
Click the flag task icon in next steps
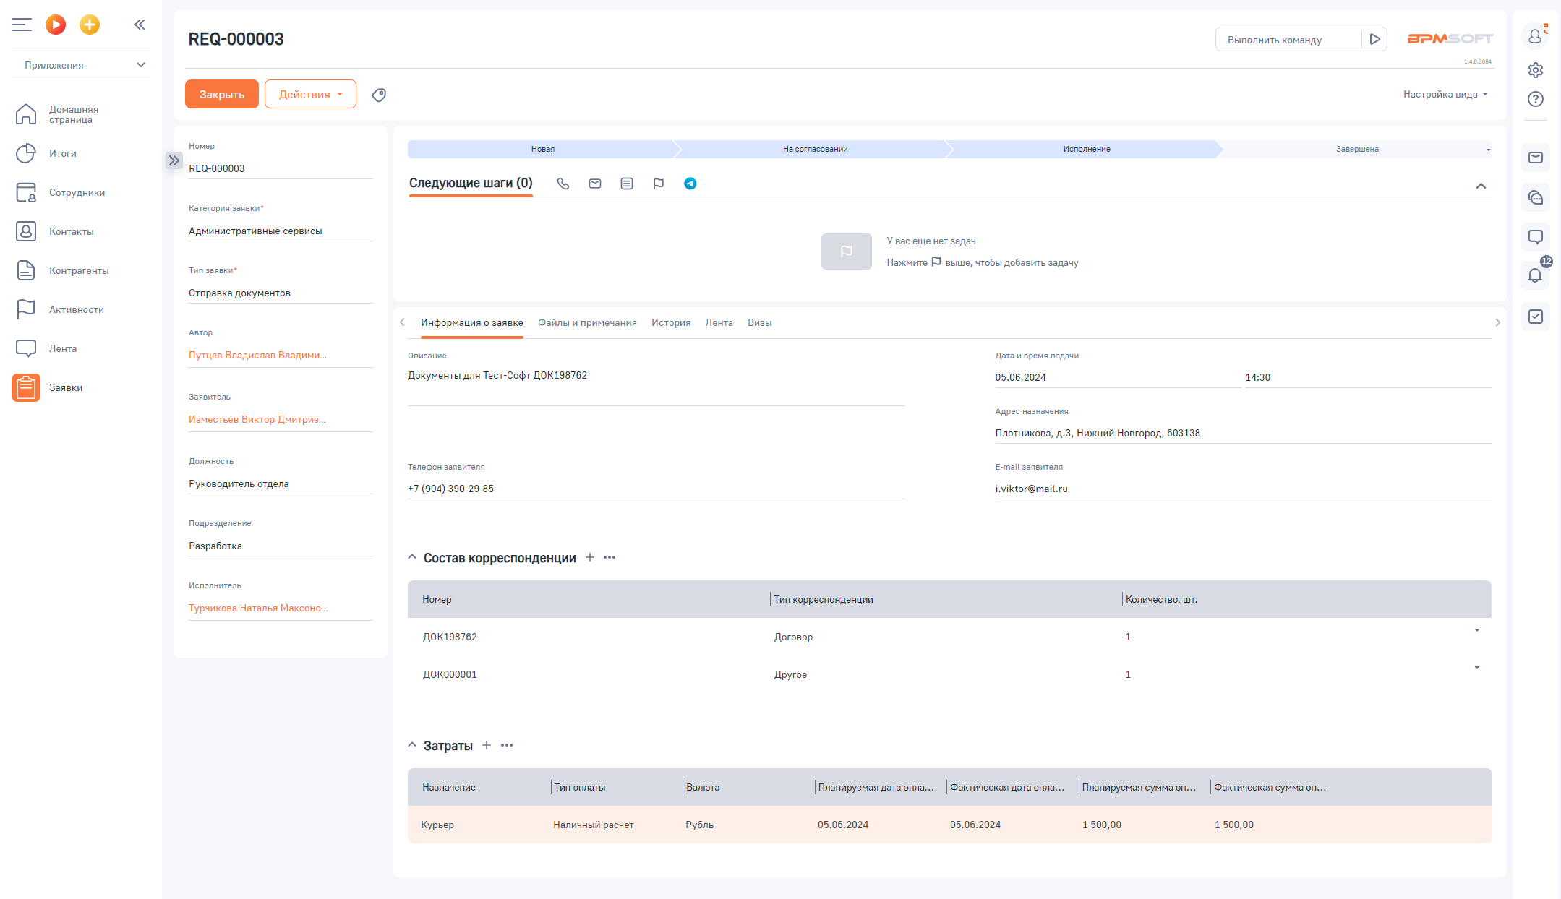point(659,184)
